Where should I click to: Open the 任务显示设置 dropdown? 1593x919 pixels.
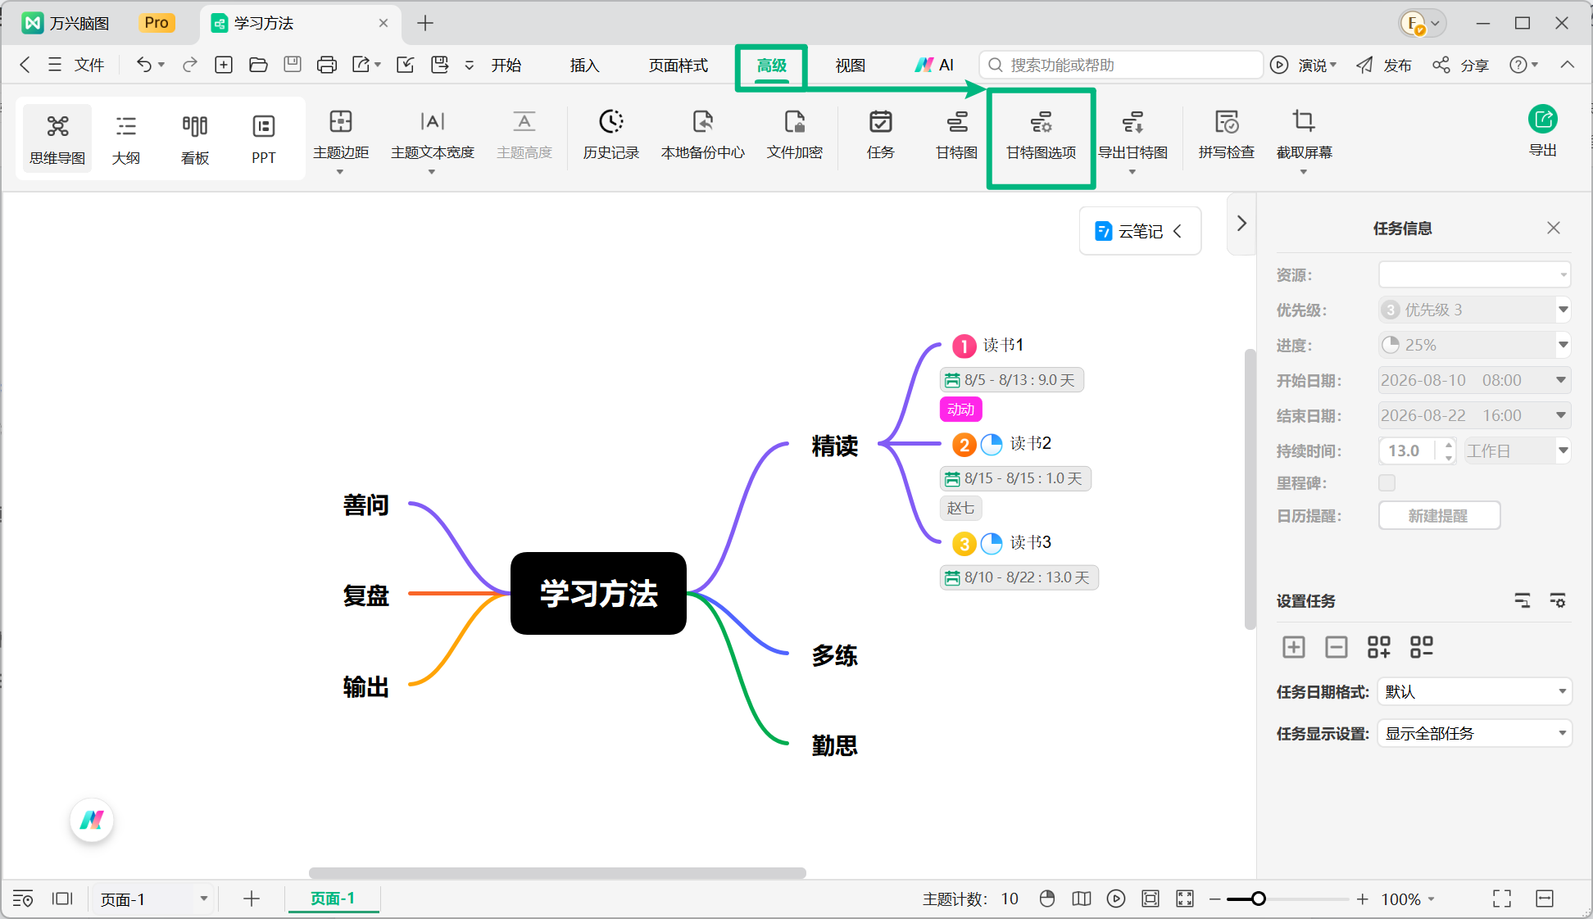(x=1475, y=733)
